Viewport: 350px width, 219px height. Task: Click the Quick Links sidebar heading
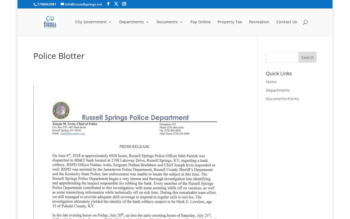[279, 73]
